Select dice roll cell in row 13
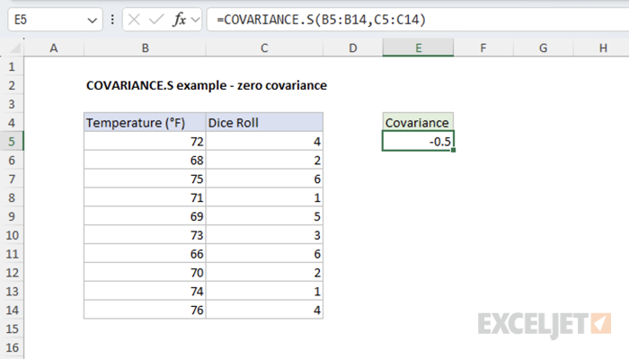Viewport: 629px width, 359px height. click(x=264, y=291)
